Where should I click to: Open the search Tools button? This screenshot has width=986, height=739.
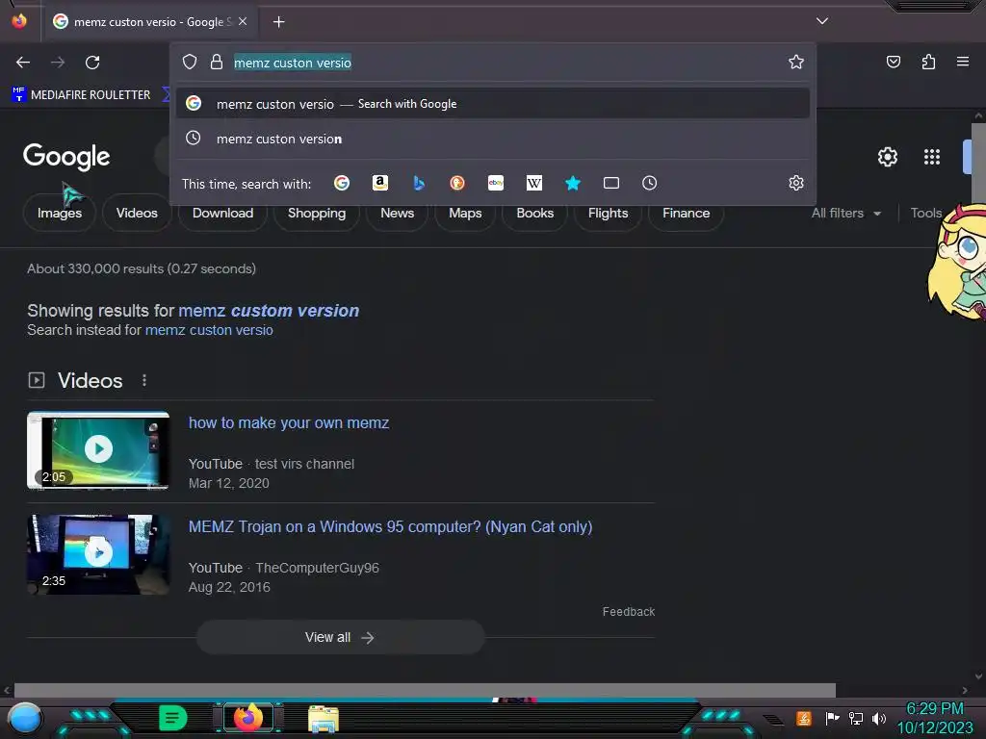click(925, 213)
